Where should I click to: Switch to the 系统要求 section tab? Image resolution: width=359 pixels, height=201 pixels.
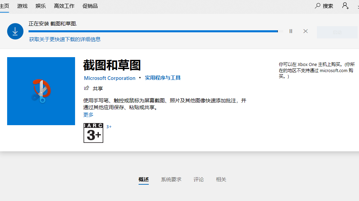[171, 179]
